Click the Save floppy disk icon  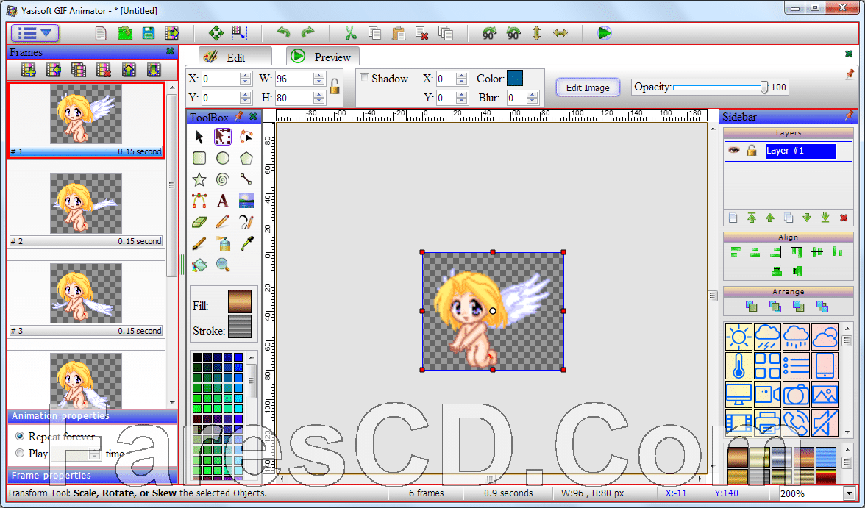[x=149, y=33]
